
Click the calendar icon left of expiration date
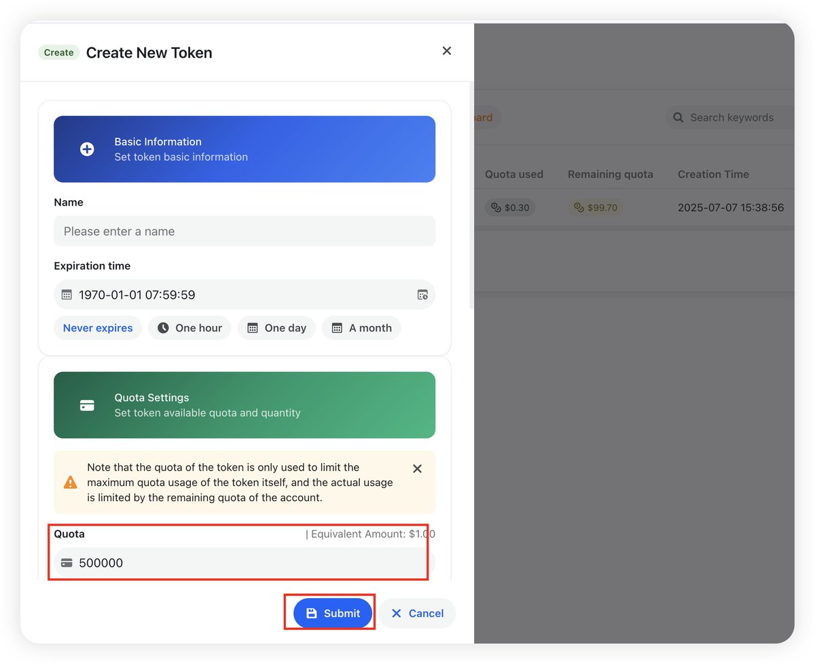coord(67,295)
